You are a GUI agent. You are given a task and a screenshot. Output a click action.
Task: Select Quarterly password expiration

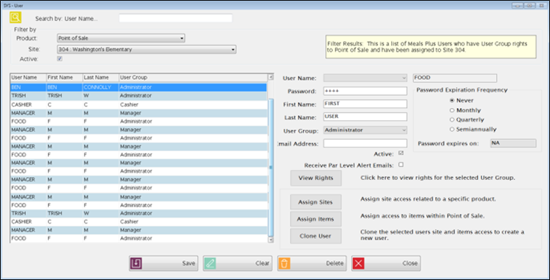(452, 119)
